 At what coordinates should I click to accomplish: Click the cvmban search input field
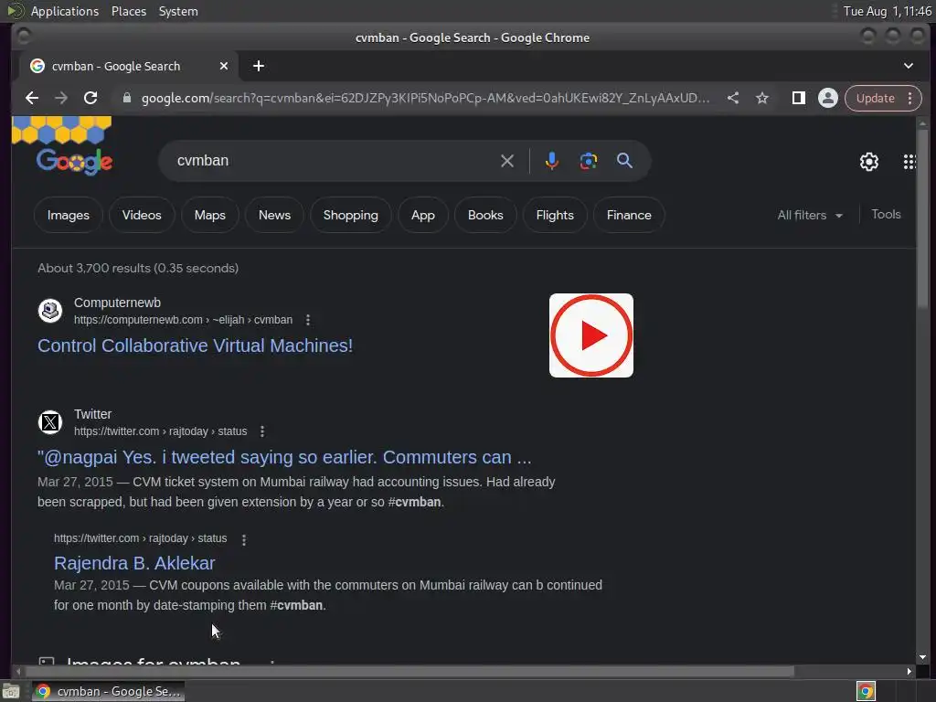(335, 161)
